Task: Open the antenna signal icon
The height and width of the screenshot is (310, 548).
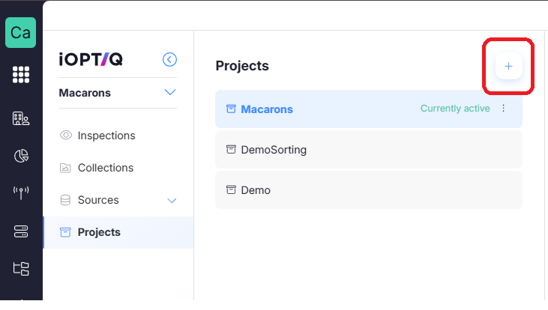Action: (x=21, y=192)
